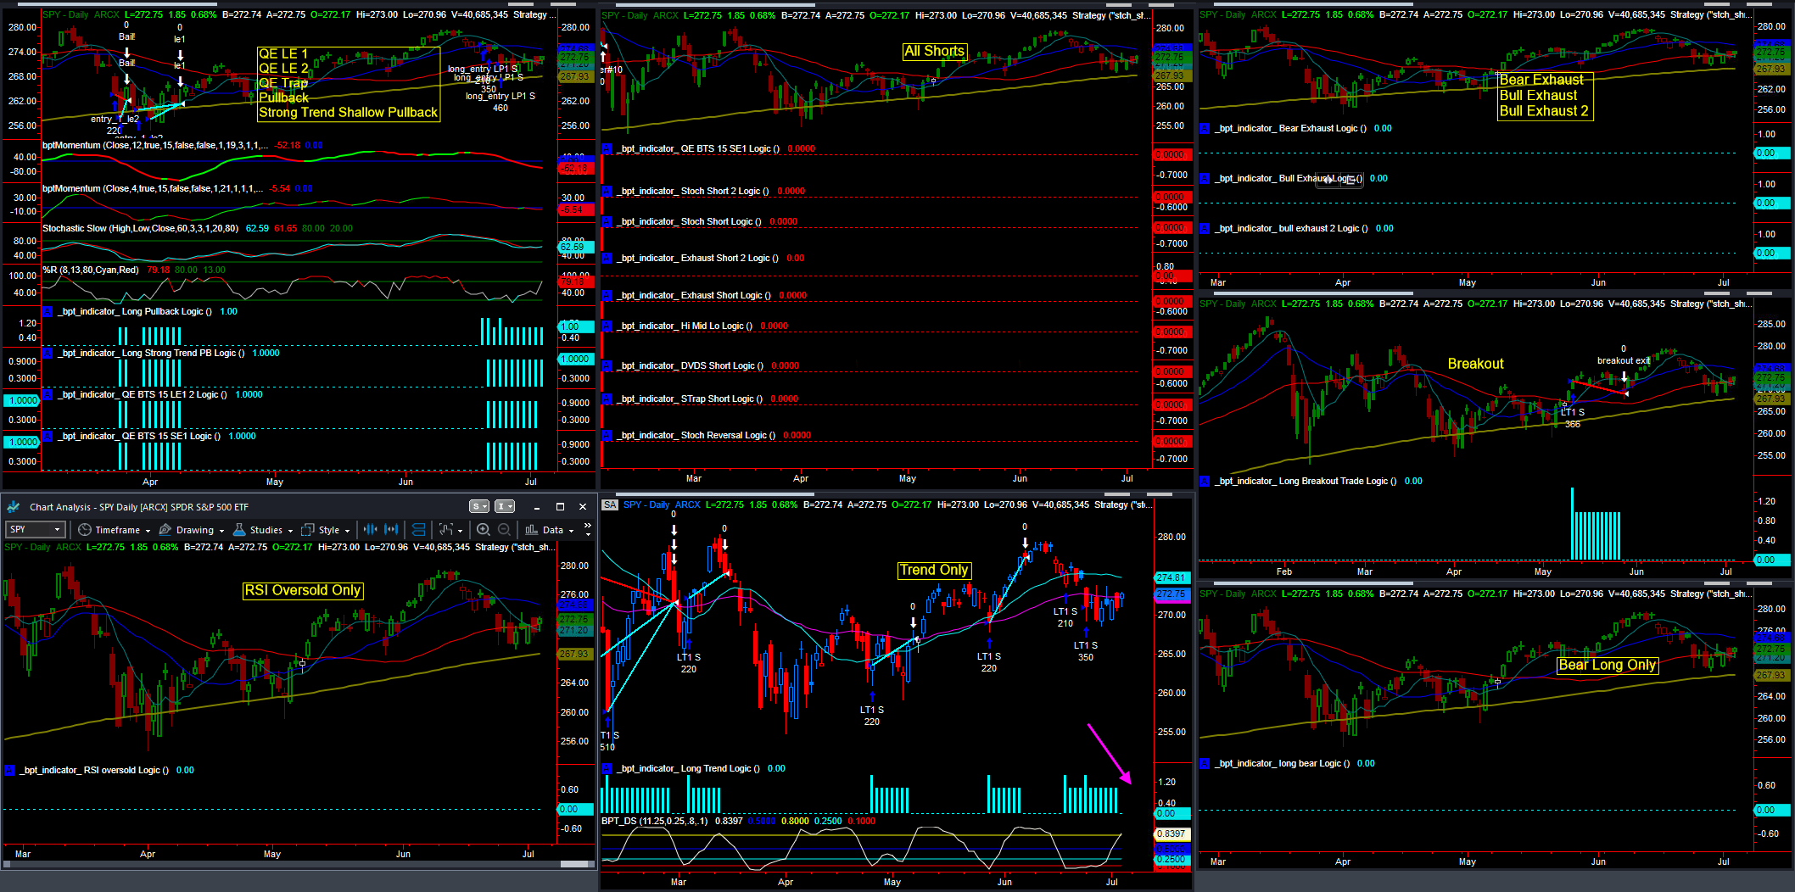The width and height of the screenshot is (1795, 892).
Task: Open the Studies menu
Action: click(x=263, y=530)
